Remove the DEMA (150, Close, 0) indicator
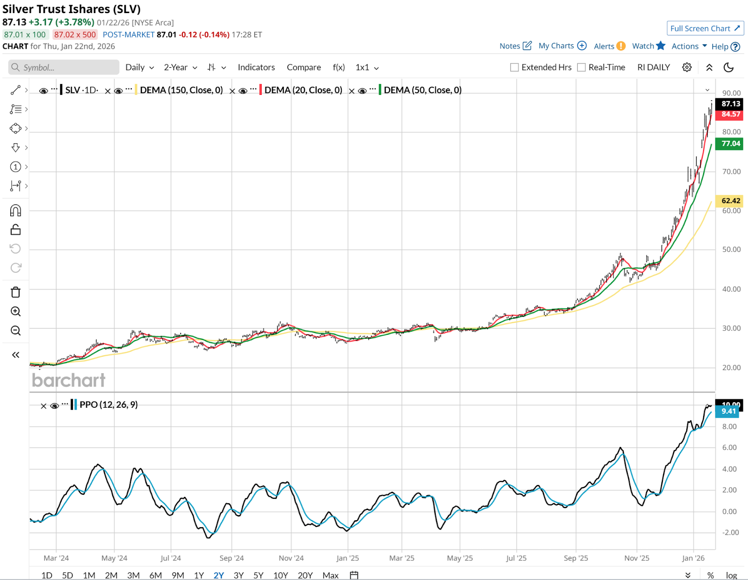Screen dimensions: 748x580 pos(232,91)
